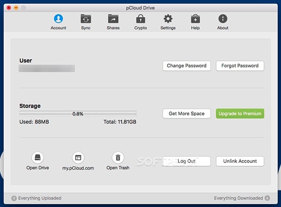Click the Change Password button
This screenshot has width=281, height=207.
(186, 66)
